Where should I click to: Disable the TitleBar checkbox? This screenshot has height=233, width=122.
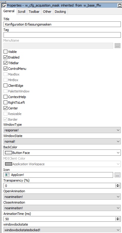point(5,63)
